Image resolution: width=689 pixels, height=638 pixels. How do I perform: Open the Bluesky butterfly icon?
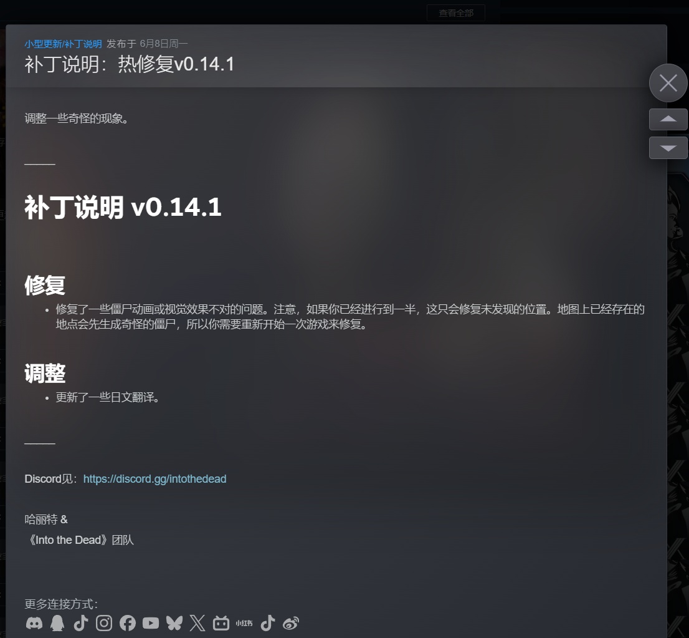174,623
